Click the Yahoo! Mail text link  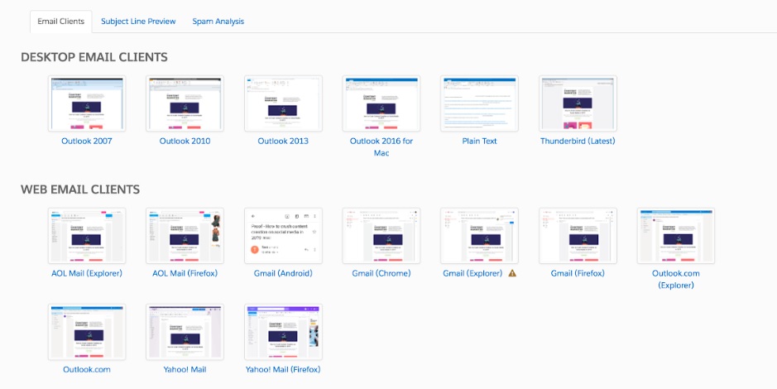[185, 369]
